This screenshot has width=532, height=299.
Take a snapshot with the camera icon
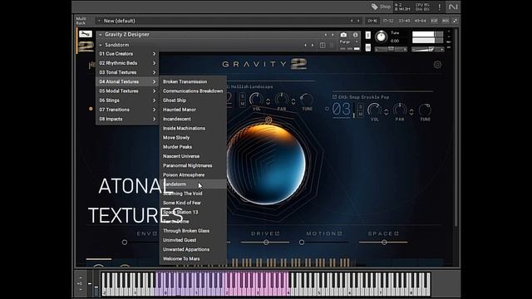[343, 35]
